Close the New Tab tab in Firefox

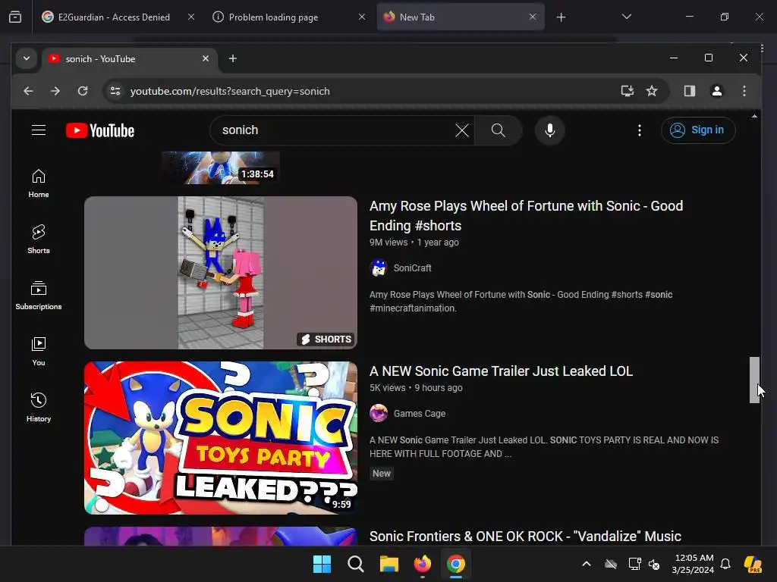(x=533, y=17)
